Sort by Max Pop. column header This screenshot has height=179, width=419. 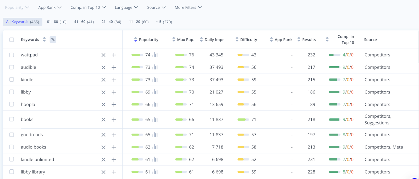[x=174, y=40]
